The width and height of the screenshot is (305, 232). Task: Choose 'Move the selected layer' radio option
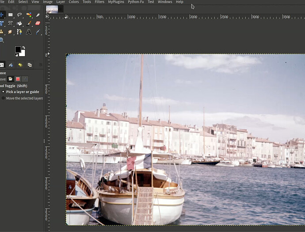coord(4,98)
